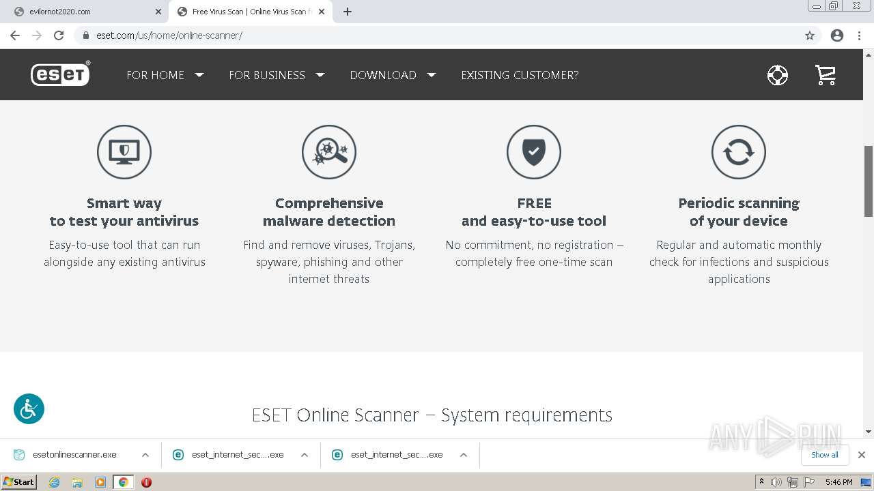
Task: Click the 'Smart way to test your antivirus' heading
Action: pyautogui.click(x=124, y=212)
